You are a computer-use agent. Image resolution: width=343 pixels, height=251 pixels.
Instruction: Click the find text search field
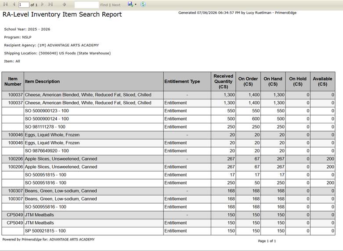87,4
